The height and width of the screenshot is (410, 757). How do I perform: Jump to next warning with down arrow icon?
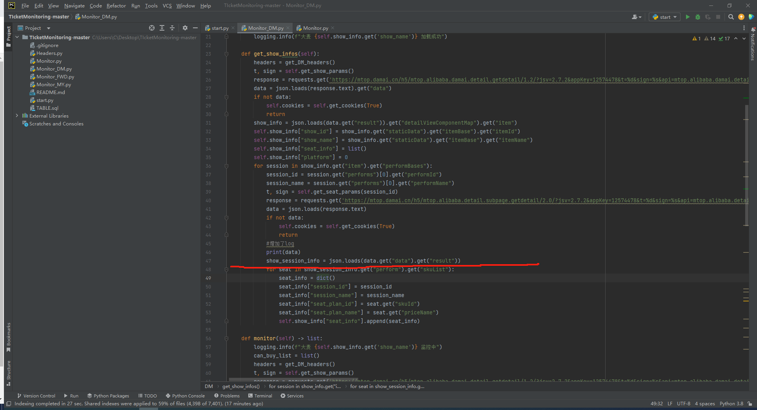[743, 38]
